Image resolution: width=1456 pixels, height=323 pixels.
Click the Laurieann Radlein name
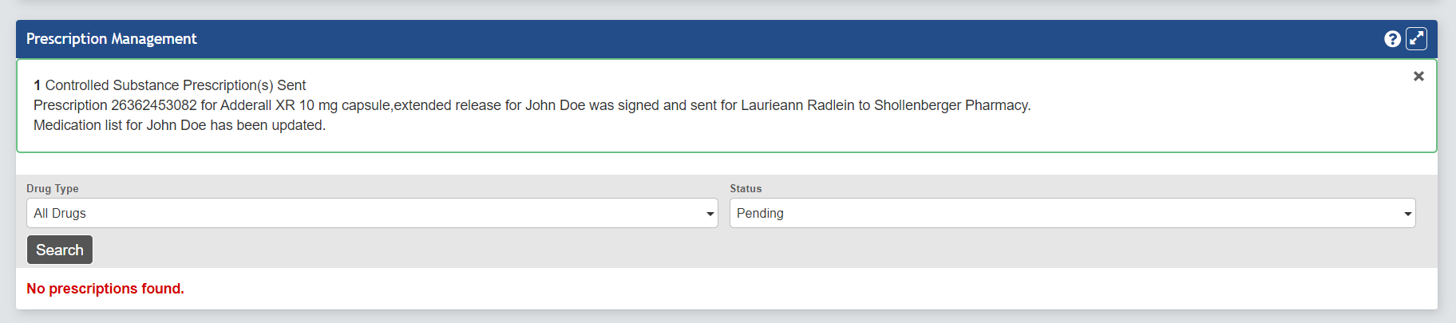(797, 105)
